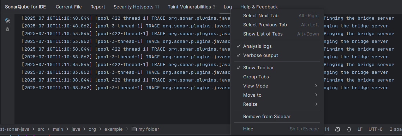This screenshot has width=402, height=136.
Task: Switch to the Security Hotspots tab
Action: [136, 7]
